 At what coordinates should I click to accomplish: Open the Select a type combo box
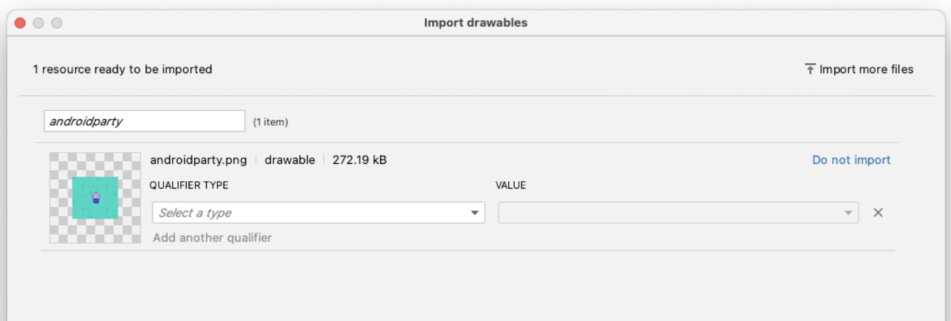point(310,213)
